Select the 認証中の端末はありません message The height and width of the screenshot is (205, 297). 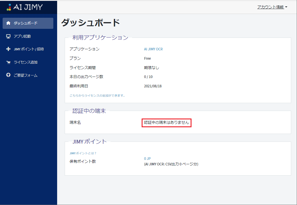(x=166, y=123)
